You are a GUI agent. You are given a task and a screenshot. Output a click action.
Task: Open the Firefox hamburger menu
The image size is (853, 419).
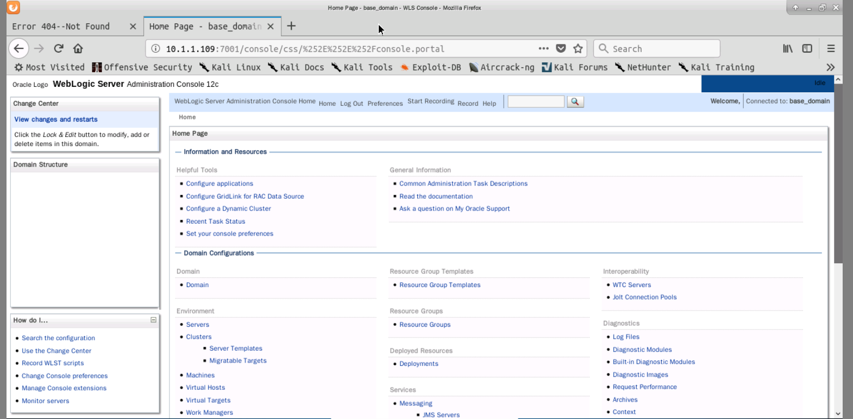click(x=831, y=48)
